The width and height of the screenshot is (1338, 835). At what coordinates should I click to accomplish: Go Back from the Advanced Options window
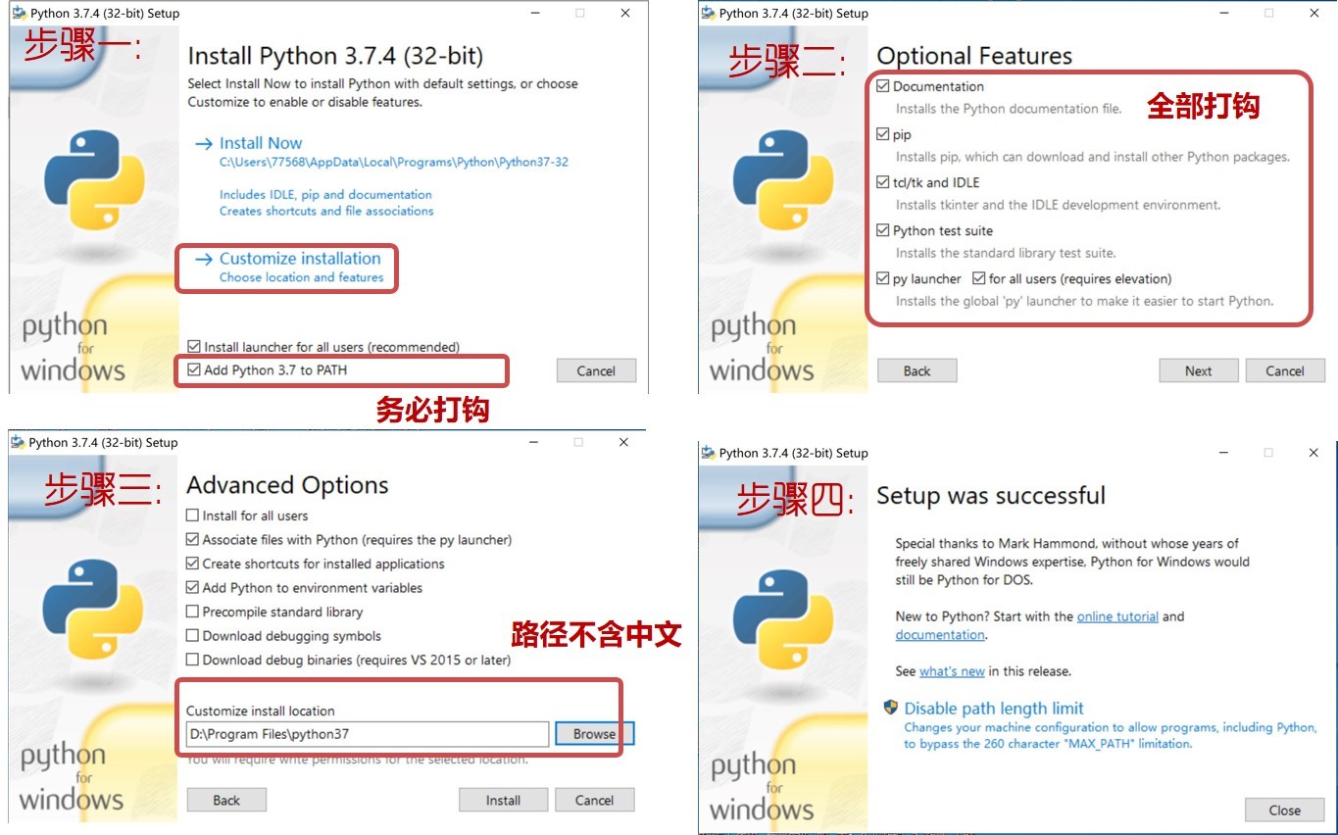click(226, 800)
